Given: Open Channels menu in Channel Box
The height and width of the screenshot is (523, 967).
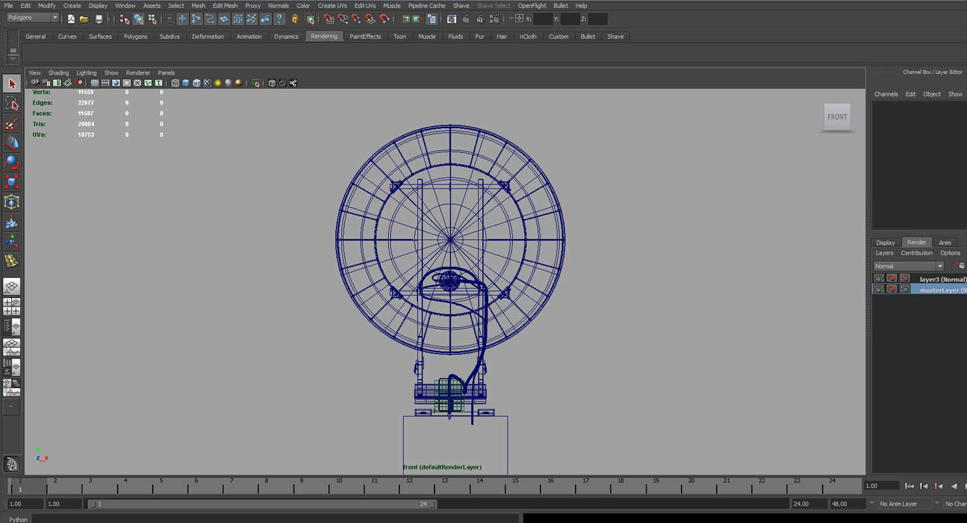Looking at the screenshot, I should [886, 94].
